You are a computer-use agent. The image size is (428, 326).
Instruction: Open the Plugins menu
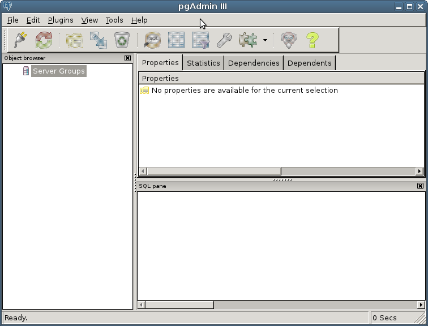(x=61, y=20)
